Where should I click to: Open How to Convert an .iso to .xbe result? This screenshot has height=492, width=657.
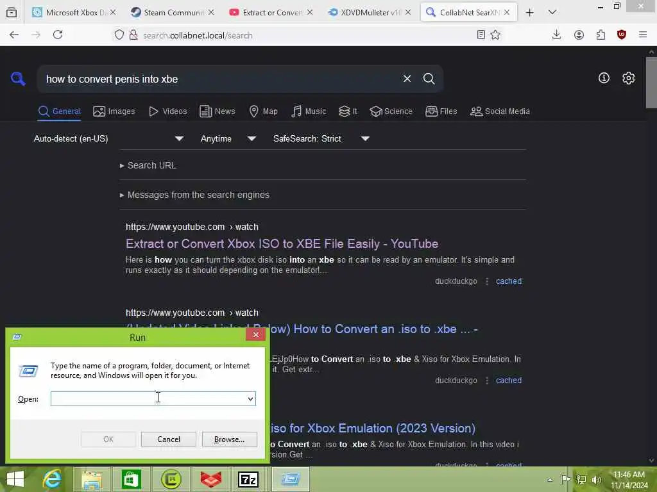[373, 329]
